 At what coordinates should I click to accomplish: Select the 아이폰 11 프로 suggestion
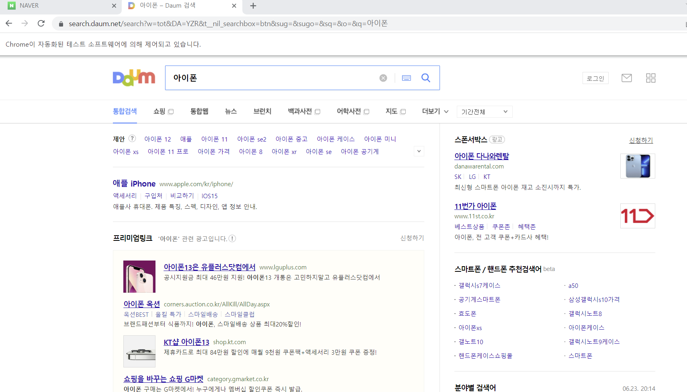coord(168,152)
